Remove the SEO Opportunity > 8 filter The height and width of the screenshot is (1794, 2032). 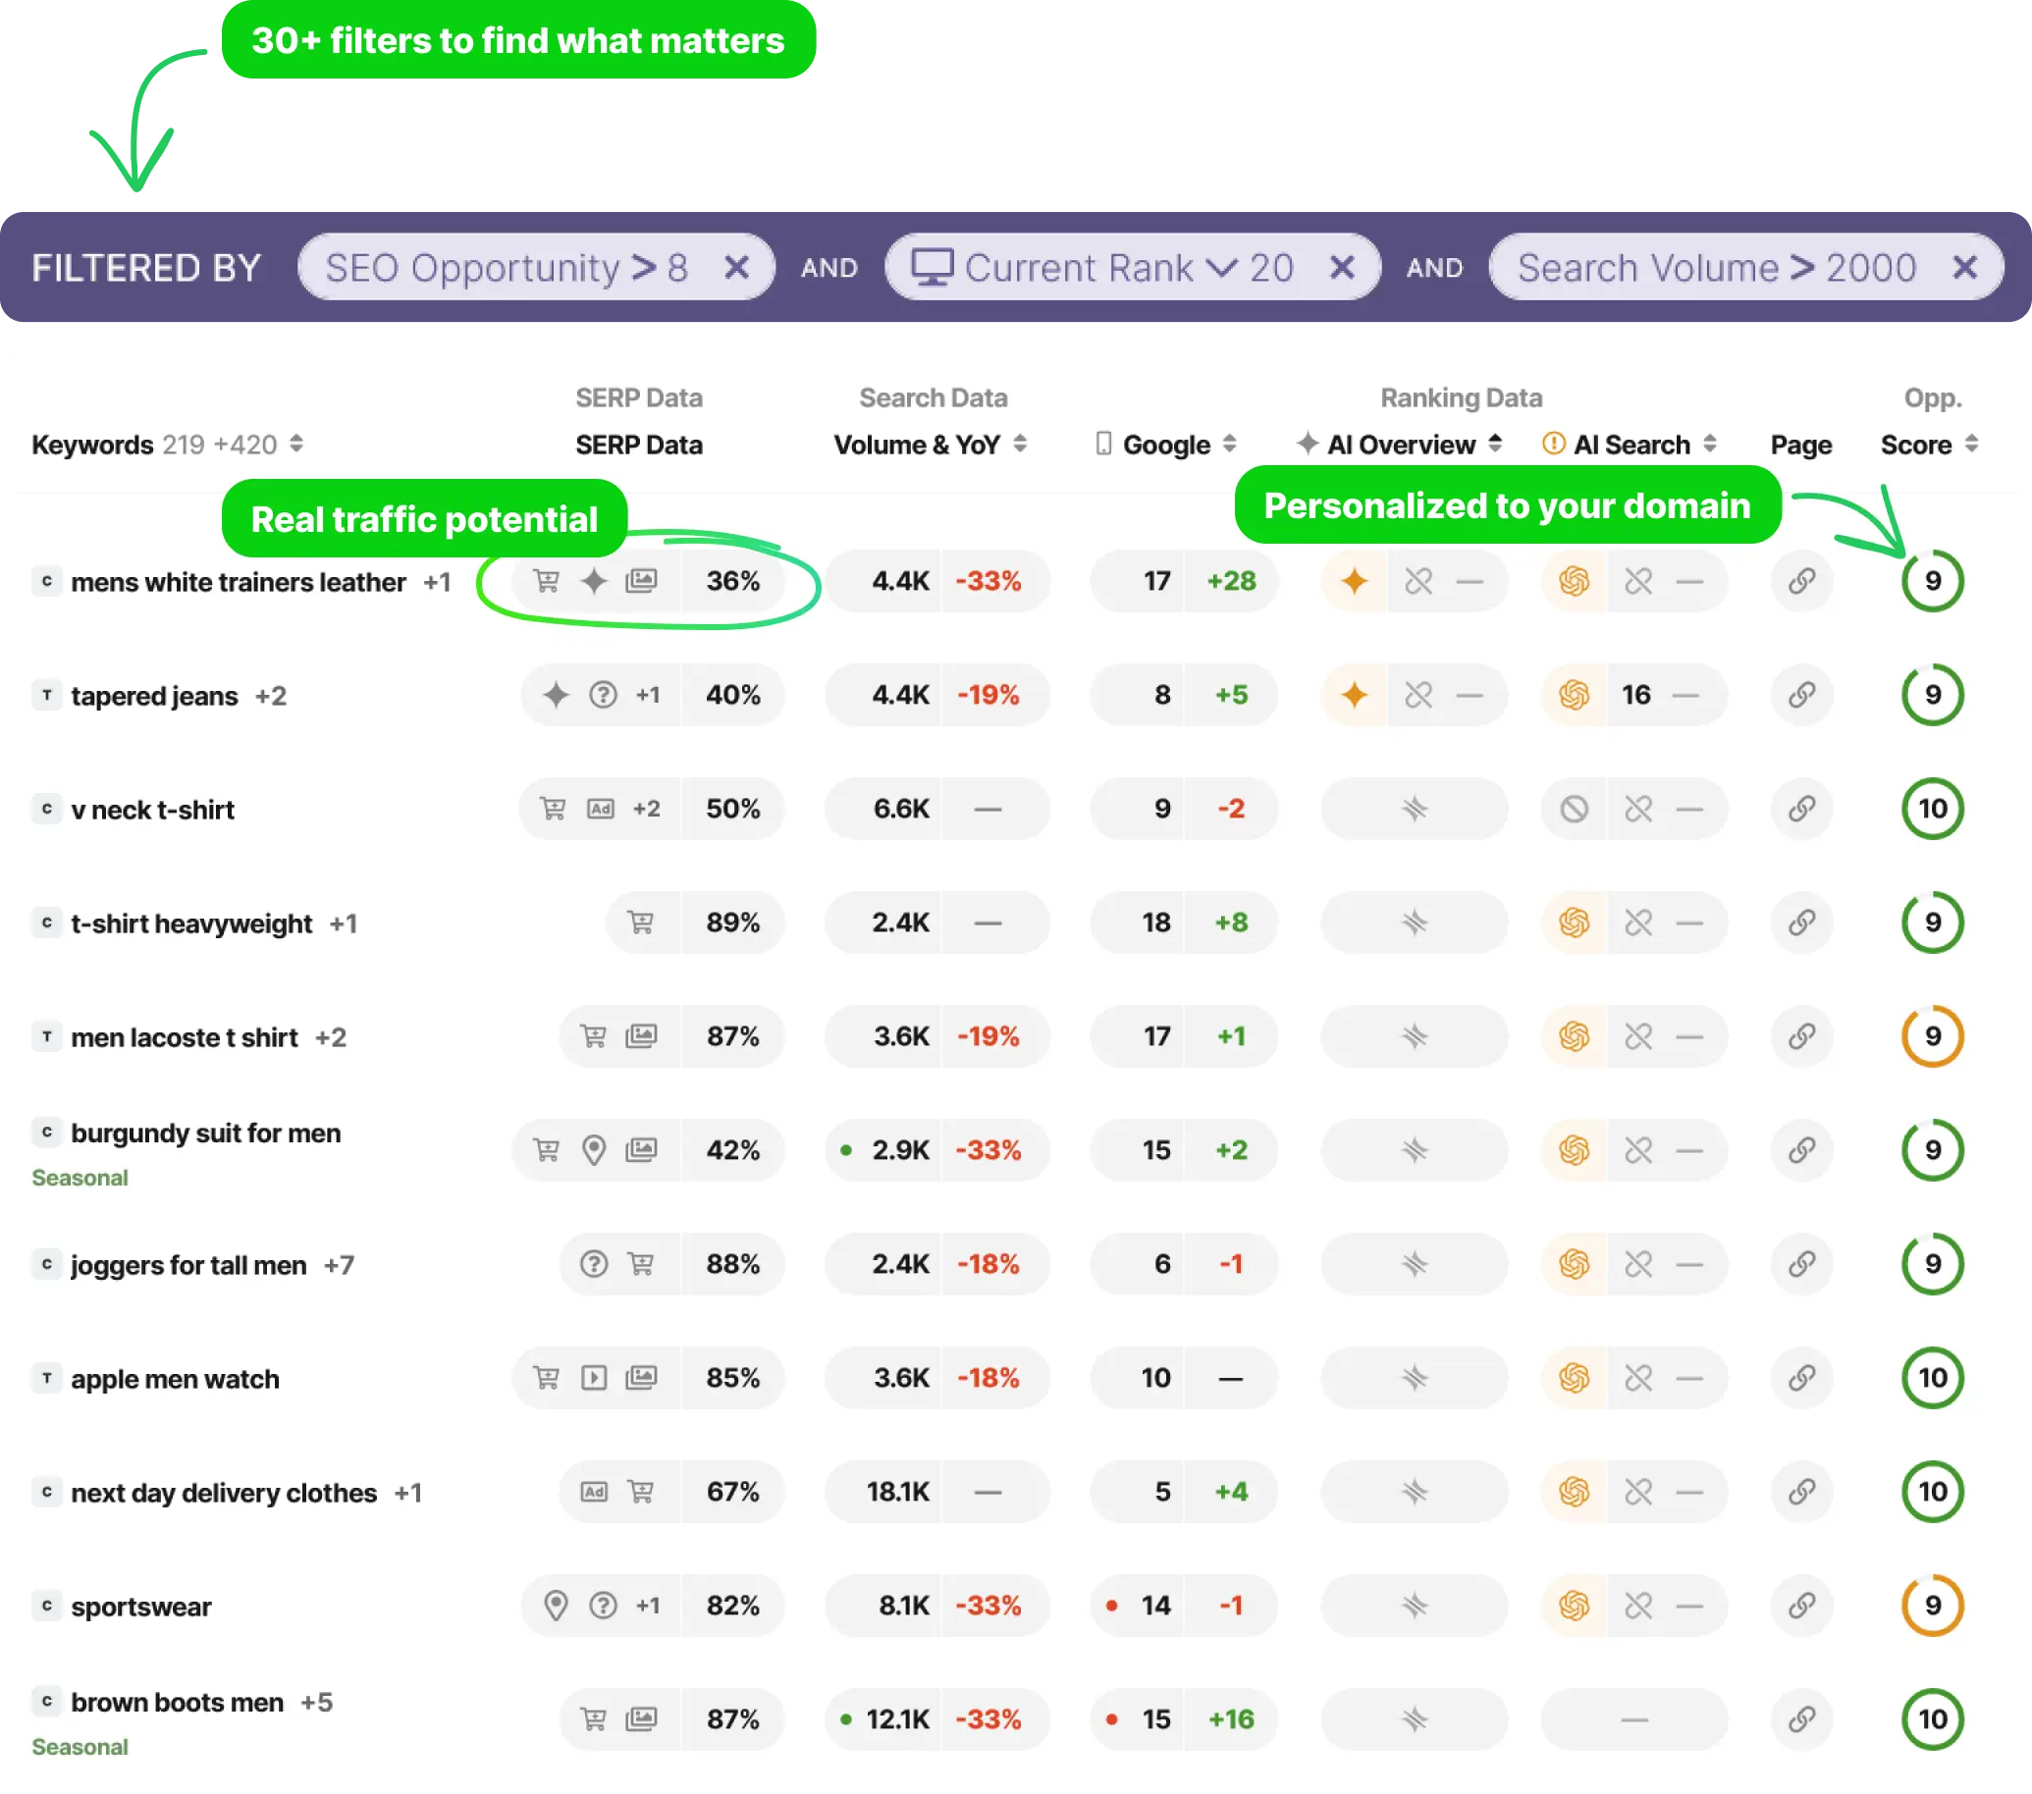click(736, 266)
